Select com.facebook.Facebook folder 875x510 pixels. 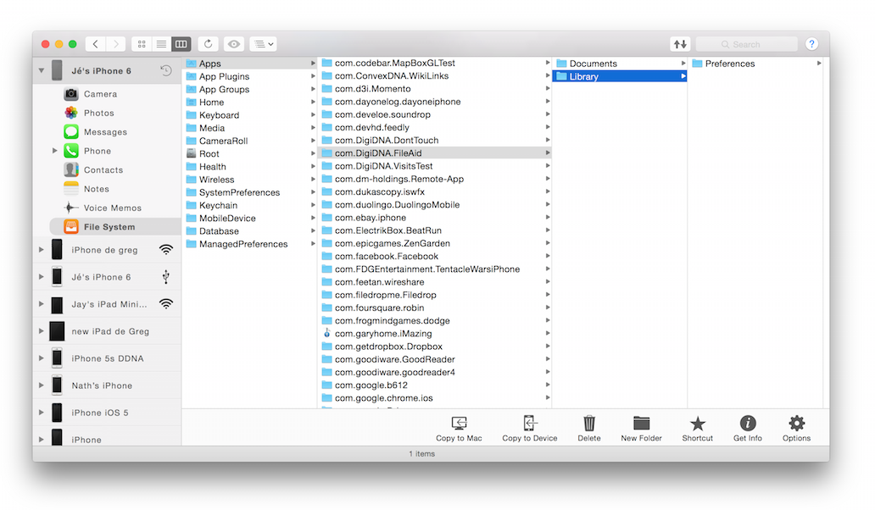coord(435,256)
